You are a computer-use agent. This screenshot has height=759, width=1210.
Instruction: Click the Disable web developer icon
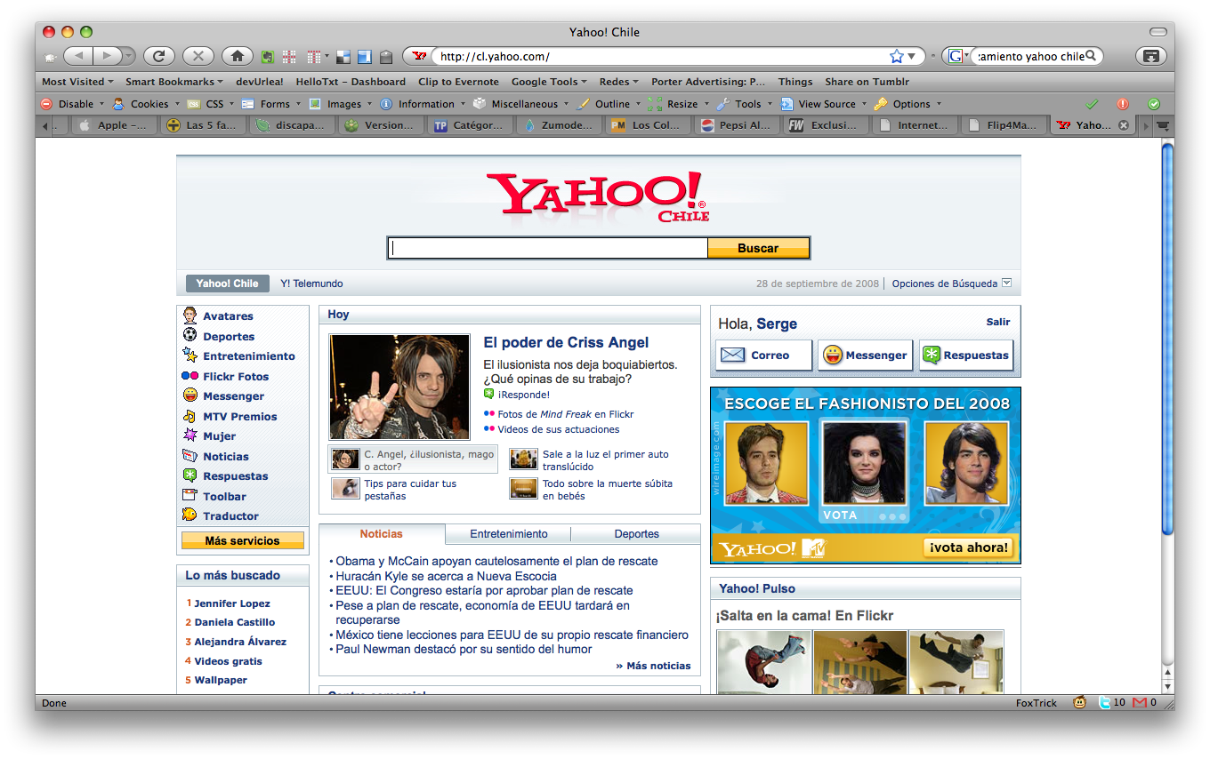point(46,104)
